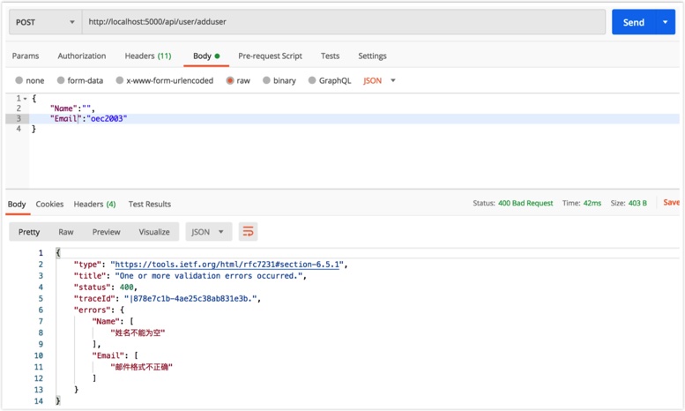Select the raw body option
This screenshot has height=411, width=685.
pos(238,80)
